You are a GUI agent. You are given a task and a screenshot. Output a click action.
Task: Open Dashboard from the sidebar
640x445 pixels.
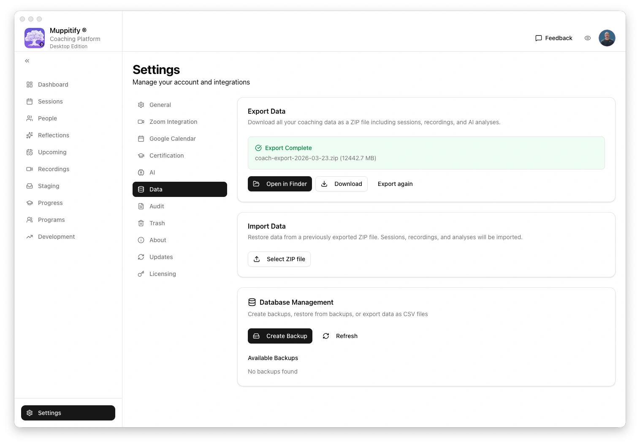53,85
